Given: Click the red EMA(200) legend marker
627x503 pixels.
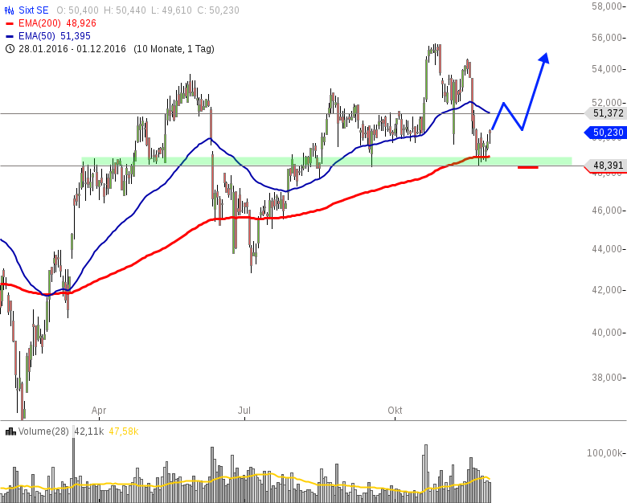Looking at the screenshot, I should 10,23.
